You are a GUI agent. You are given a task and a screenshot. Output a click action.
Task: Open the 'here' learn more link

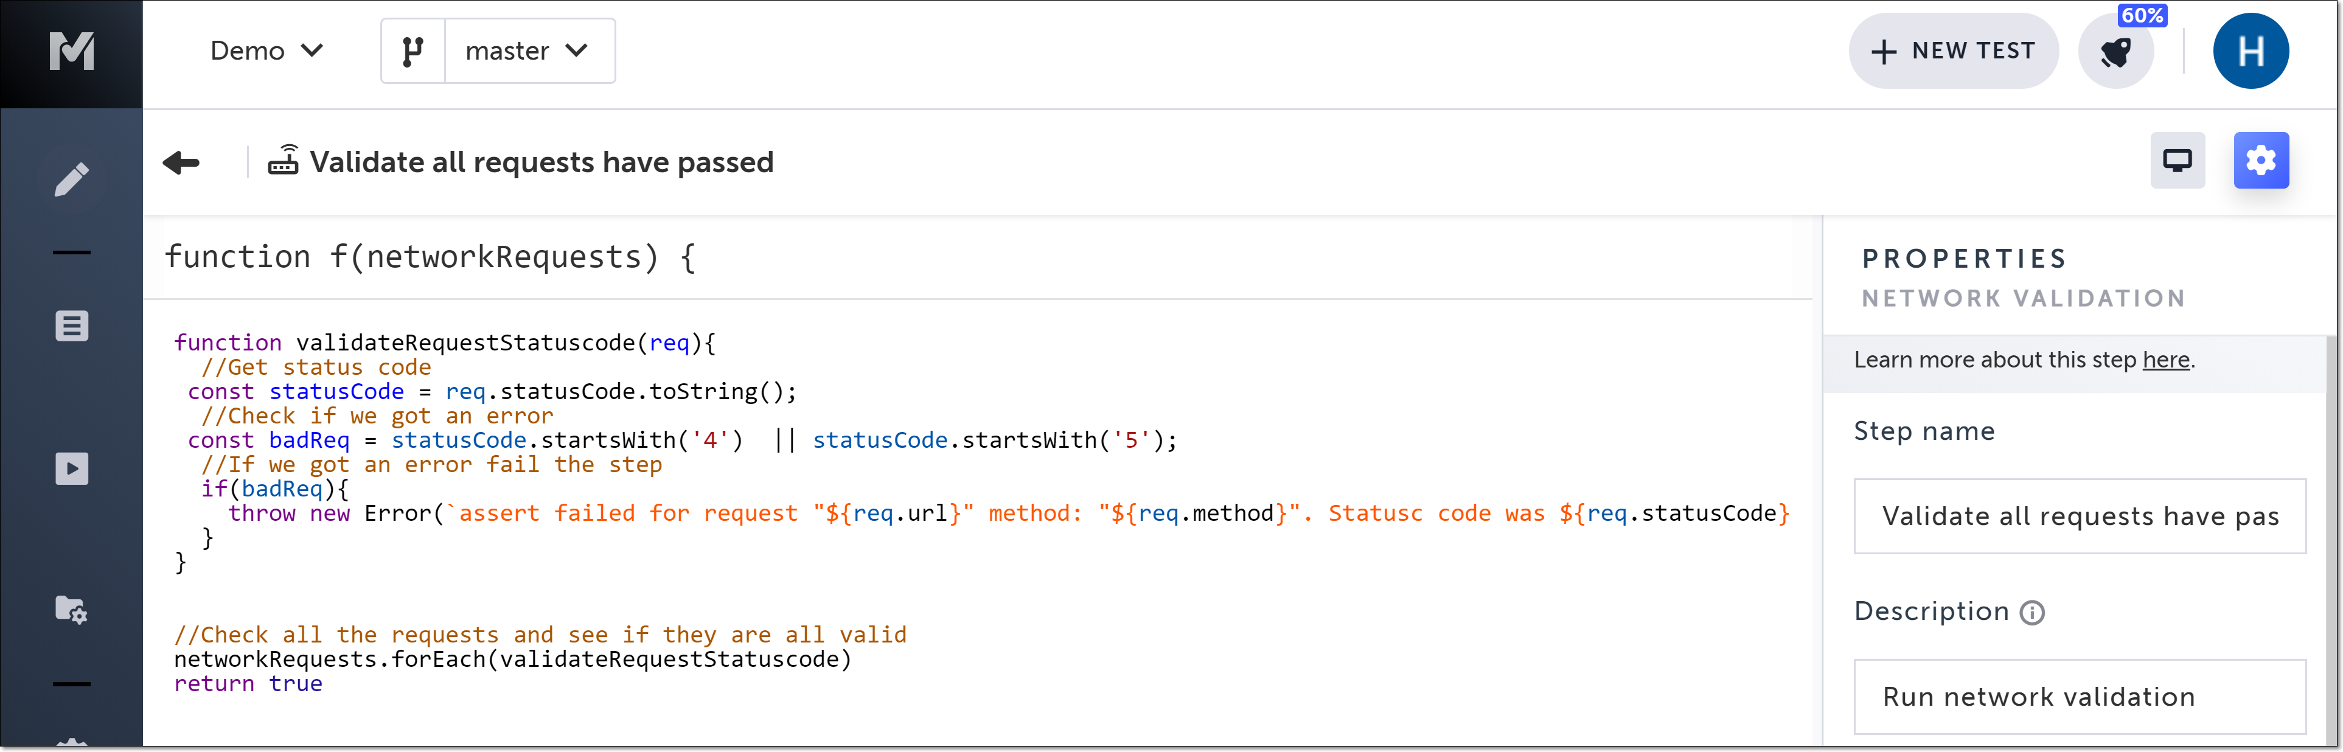pos(2165,360)
